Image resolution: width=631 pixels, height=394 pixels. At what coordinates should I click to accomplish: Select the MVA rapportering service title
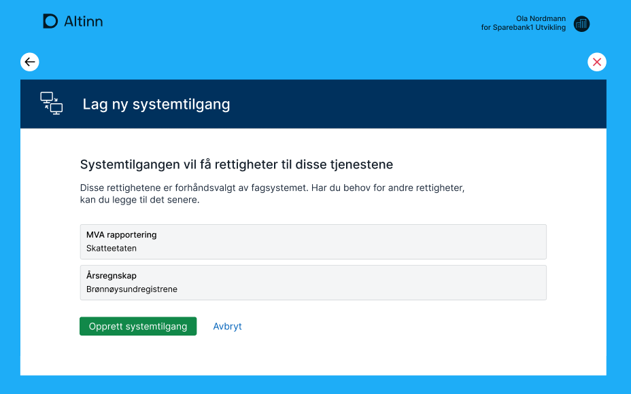pyautogui.click(x=122, y=235)
